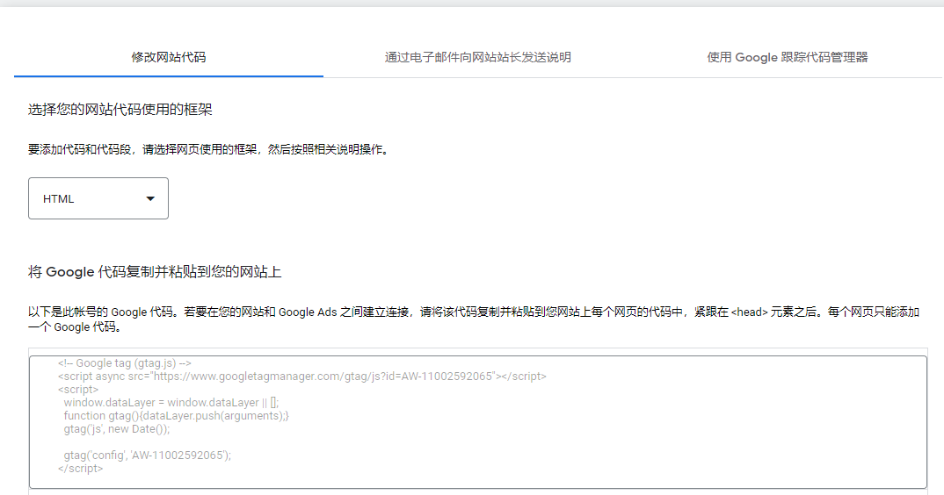Click the function gtag() definition line
Image resolution: width=944 pixels, height=495 pixels.
click(176, 416)
